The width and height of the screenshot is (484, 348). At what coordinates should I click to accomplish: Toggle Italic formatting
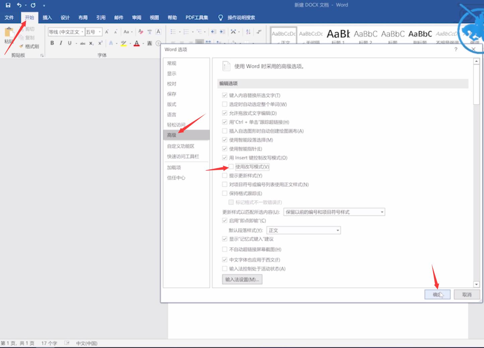[61, 43]
